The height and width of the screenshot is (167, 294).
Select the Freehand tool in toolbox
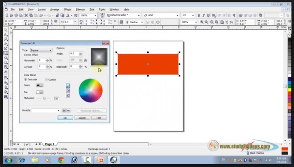(6, 44)
